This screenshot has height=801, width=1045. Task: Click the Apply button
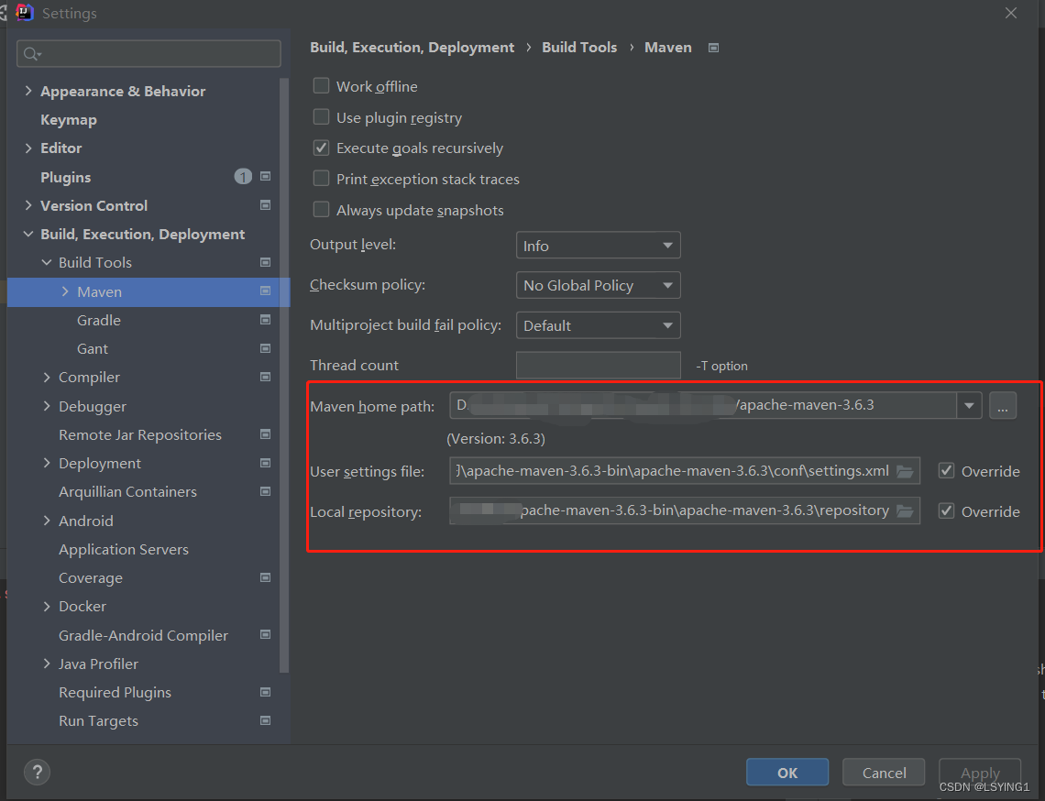tap(980, 773)
